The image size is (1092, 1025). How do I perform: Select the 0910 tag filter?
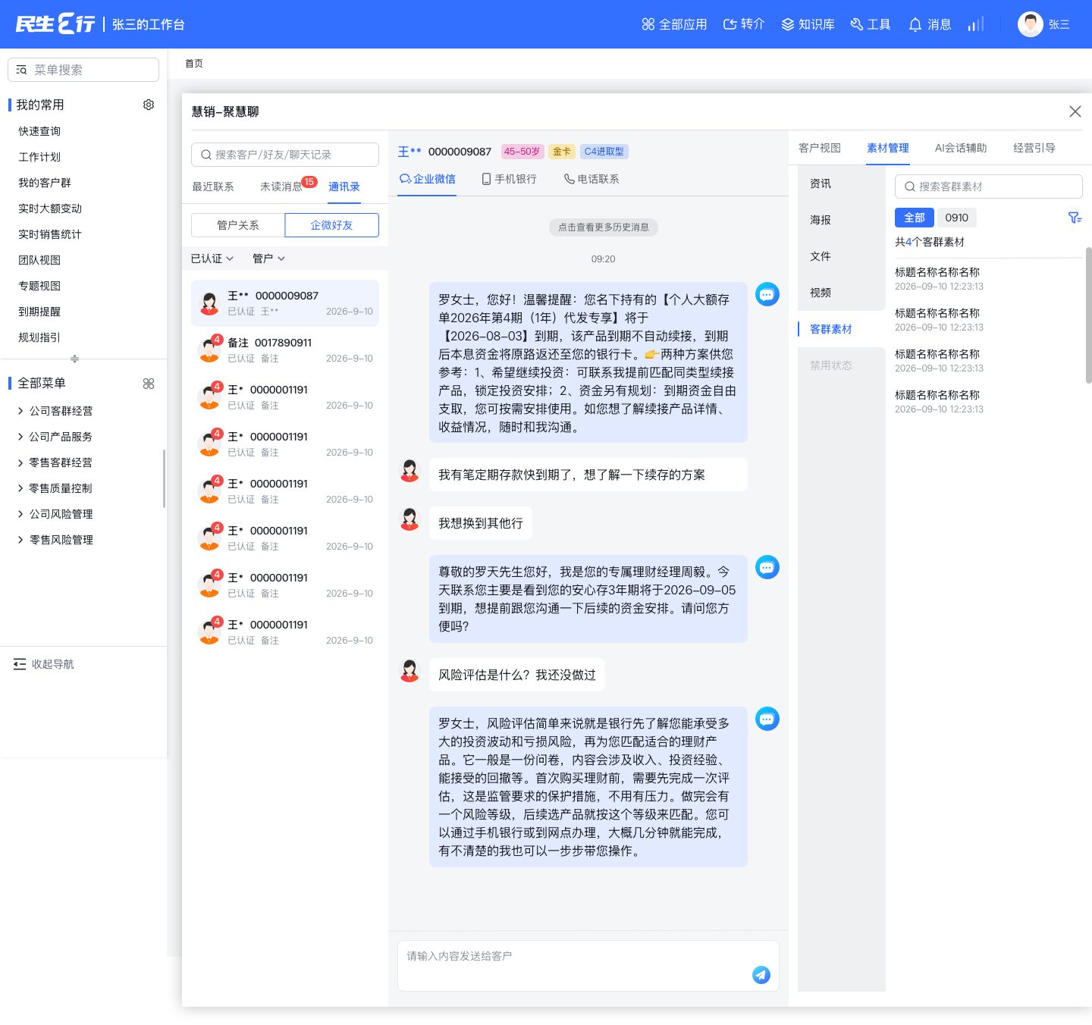tap(956, 218)
